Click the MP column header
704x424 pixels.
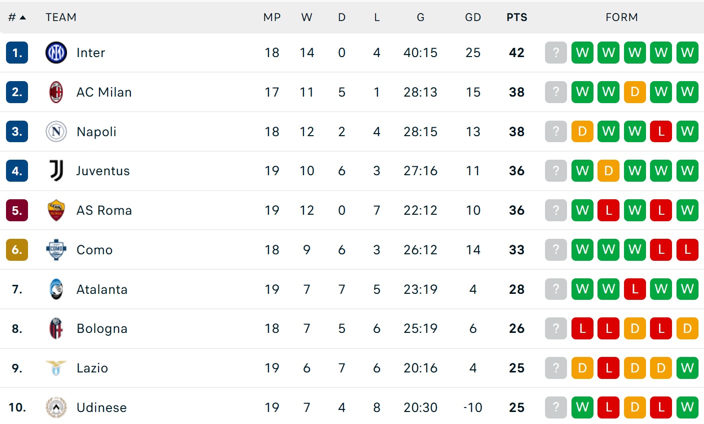272,18
